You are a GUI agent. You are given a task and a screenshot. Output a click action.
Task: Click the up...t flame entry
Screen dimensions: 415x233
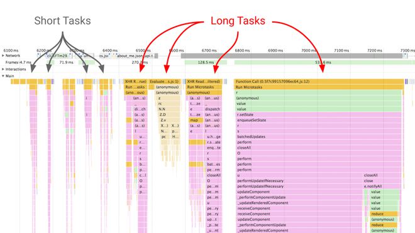214,220
